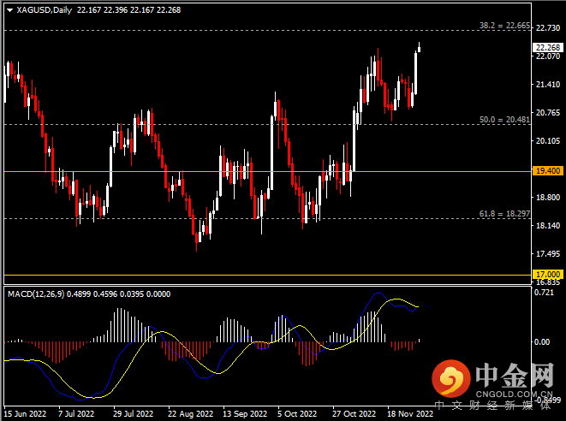
Task: Click the current price tag 22.268
Action: pos(546,47)
